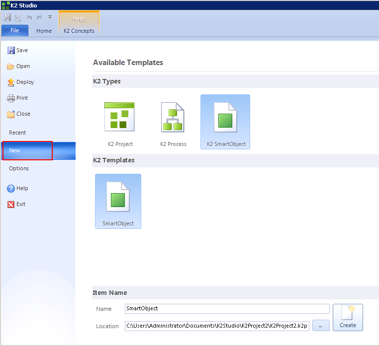The width and height of the screenshot is (379, 346).
Task: Select the K2 SmartObject type icon
Action: (225, 117)
